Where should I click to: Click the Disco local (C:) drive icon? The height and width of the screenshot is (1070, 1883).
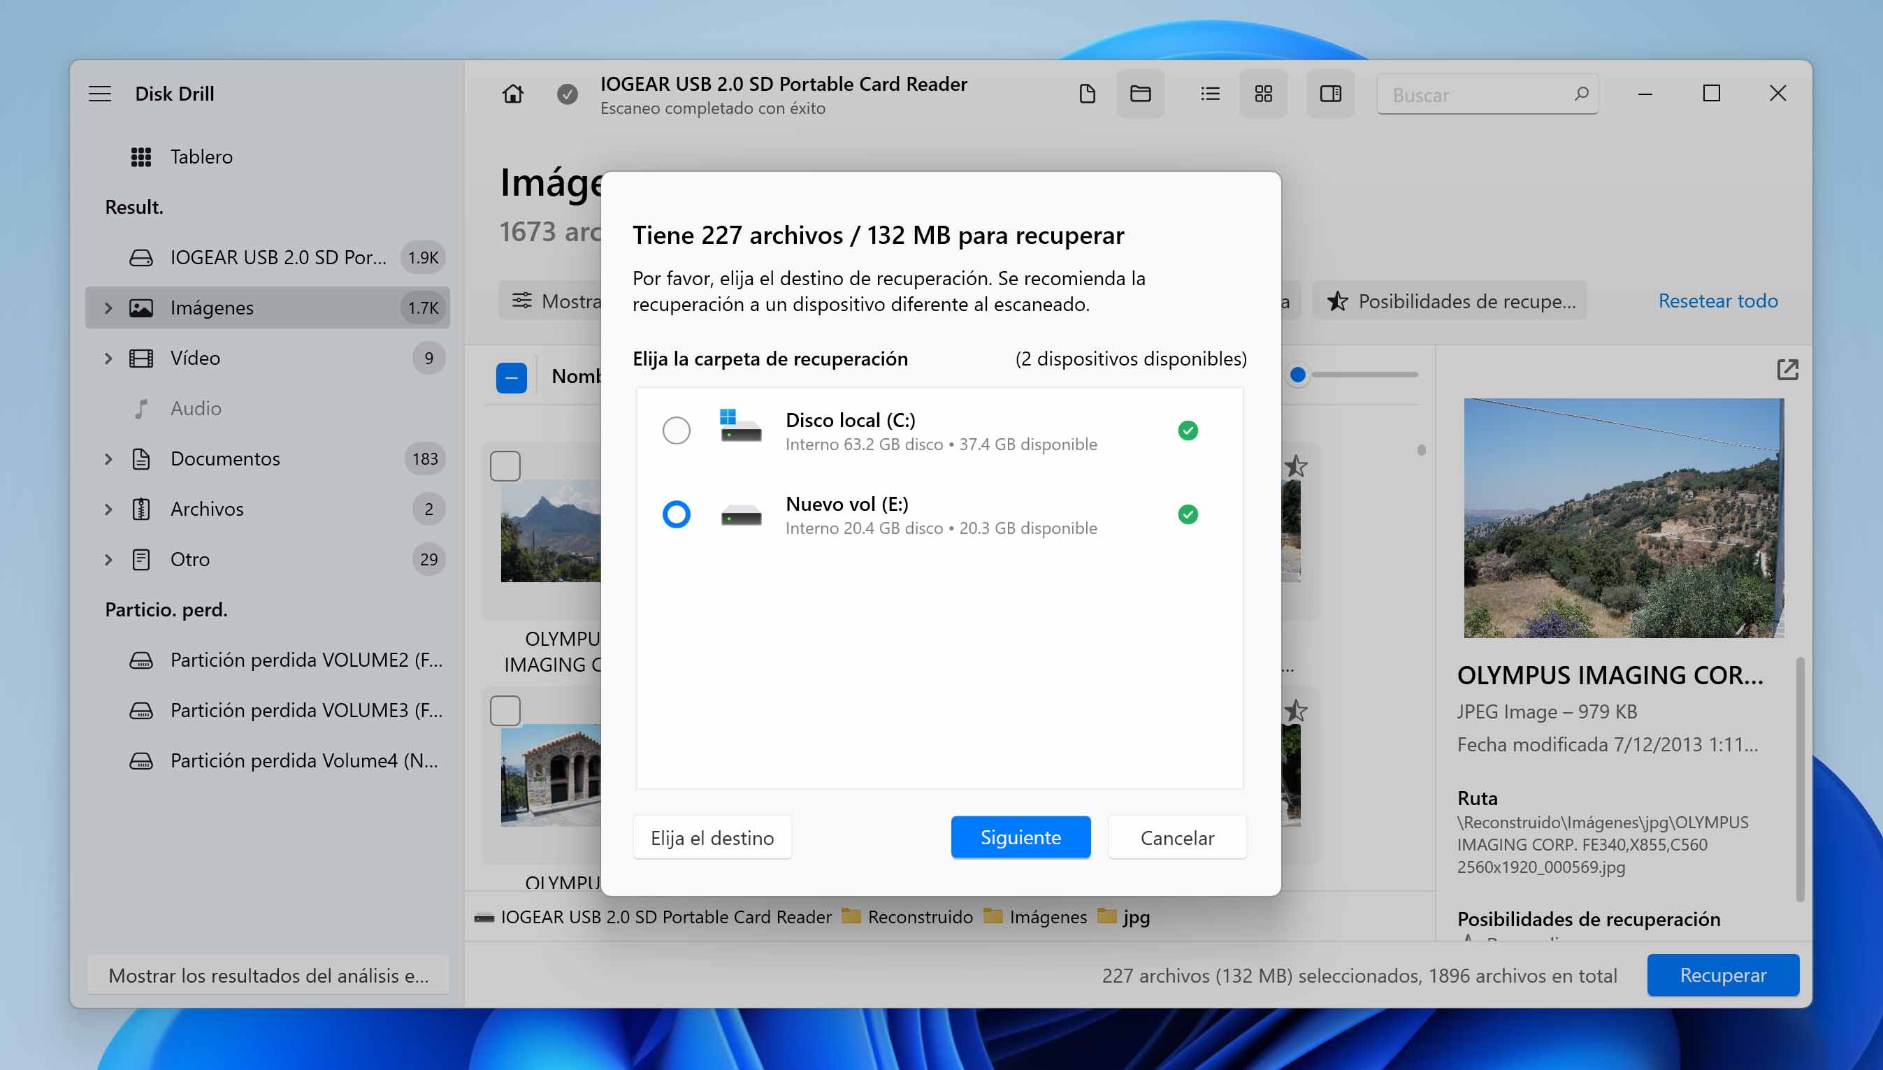(x=740, y=426)
